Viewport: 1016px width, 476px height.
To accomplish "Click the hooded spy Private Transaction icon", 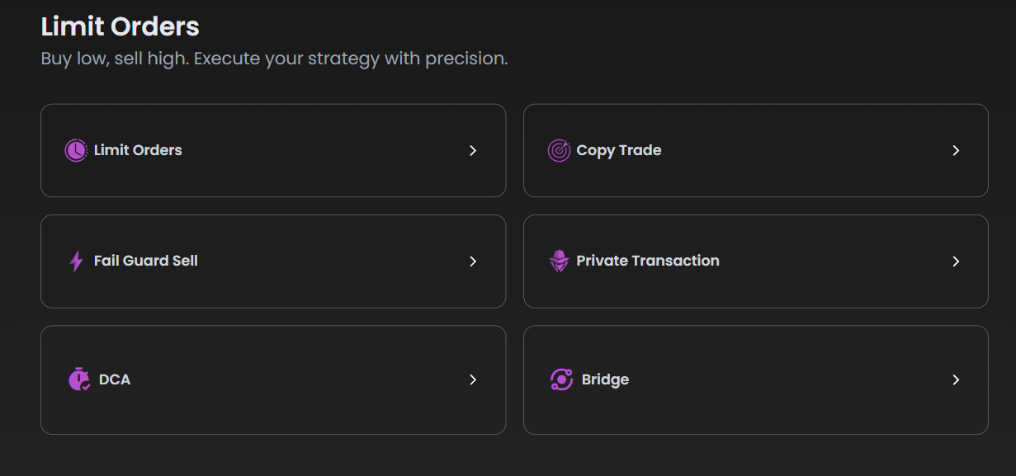I will [559, 262].
